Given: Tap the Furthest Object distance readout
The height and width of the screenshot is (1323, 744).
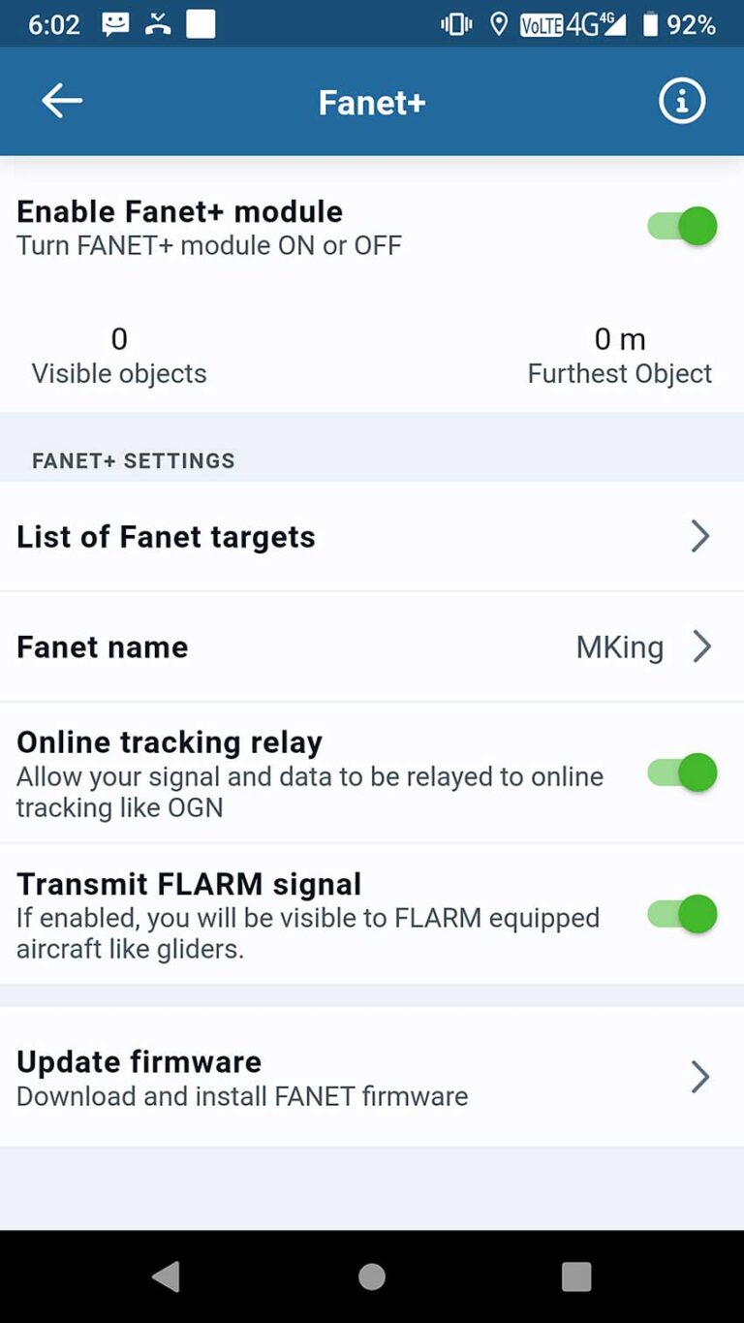Looking at the screenshot, I should [x=620, y=356].
